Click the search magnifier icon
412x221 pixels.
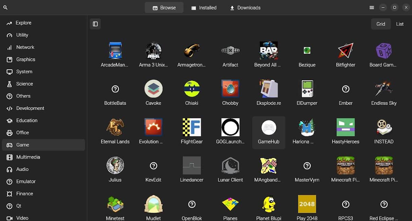coord(5,8)
